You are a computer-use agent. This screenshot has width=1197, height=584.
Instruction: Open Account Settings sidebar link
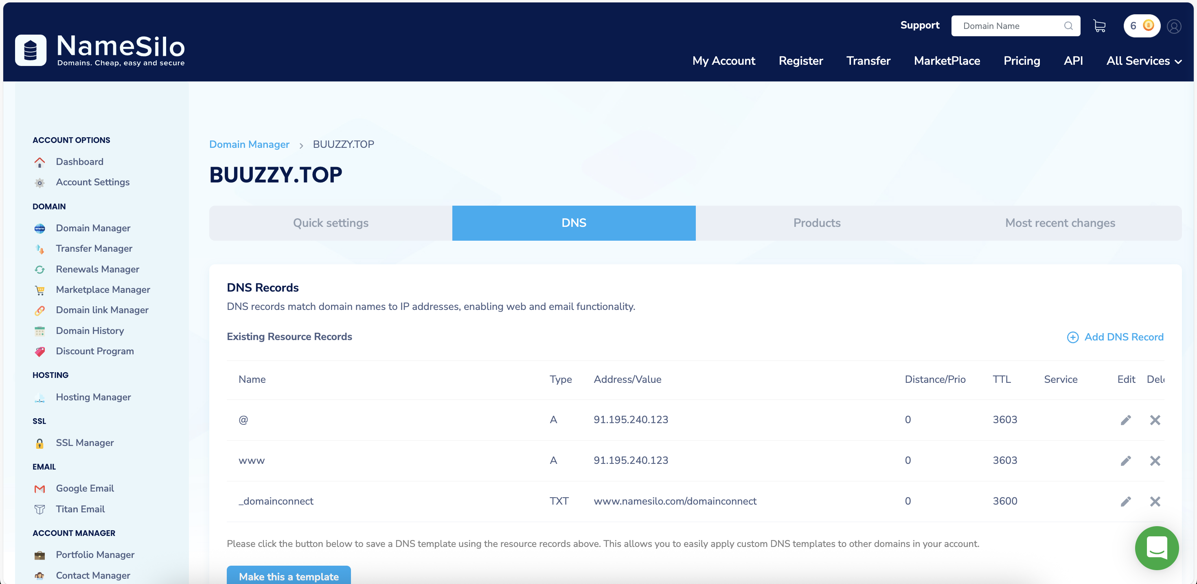pyautogui.click(x=92, y=182)
